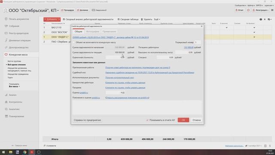Click Удалить in the toolbar
Viewport: 275px width, 155px height.
tap(147, 19)
